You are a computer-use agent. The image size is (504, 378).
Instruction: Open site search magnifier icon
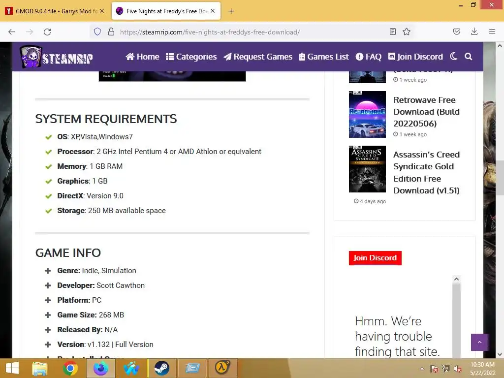point(469,57)
